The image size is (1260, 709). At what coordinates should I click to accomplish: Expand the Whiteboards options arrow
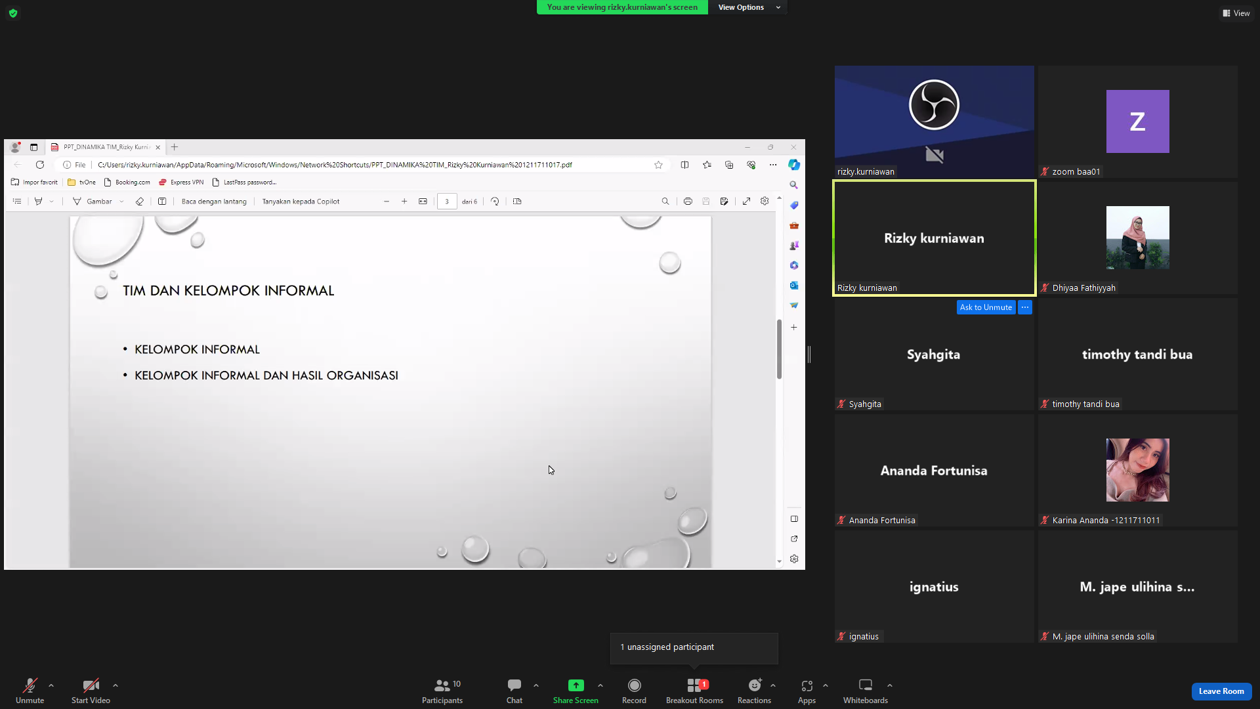(890, 685)
